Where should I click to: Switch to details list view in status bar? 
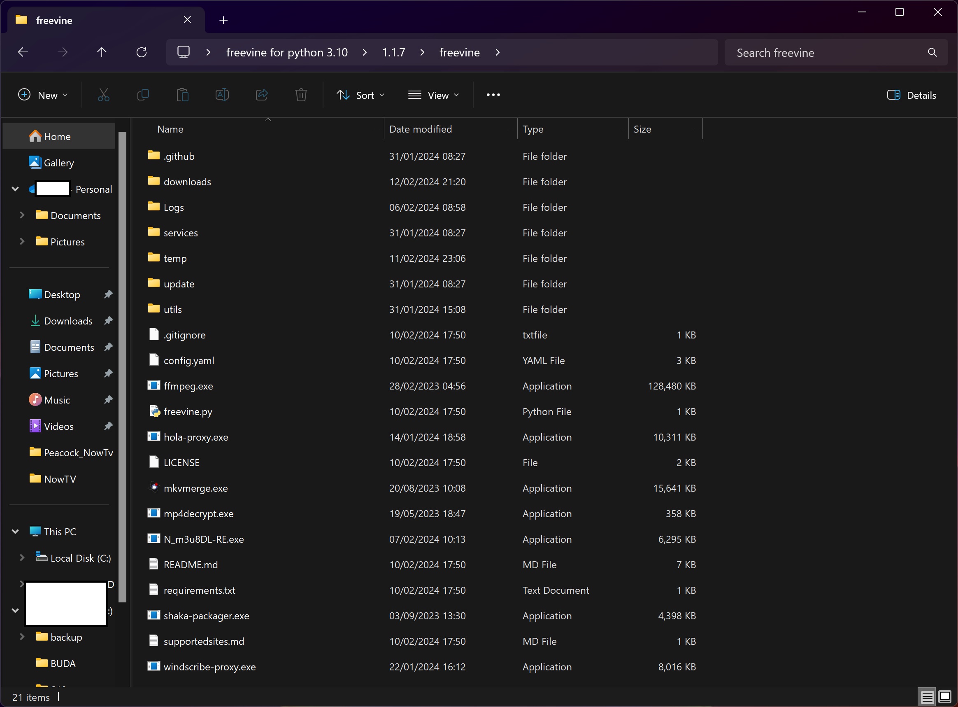[x=927, y=697]
